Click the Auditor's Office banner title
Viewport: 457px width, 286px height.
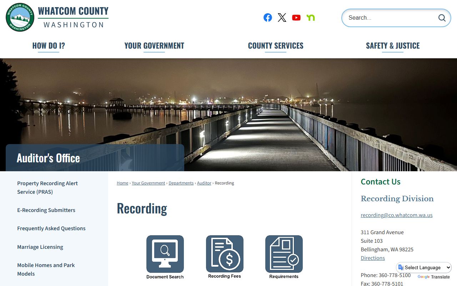[48, 158]
